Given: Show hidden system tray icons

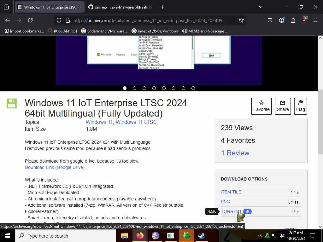Looking at the screenshot, I should coord(260,236).
